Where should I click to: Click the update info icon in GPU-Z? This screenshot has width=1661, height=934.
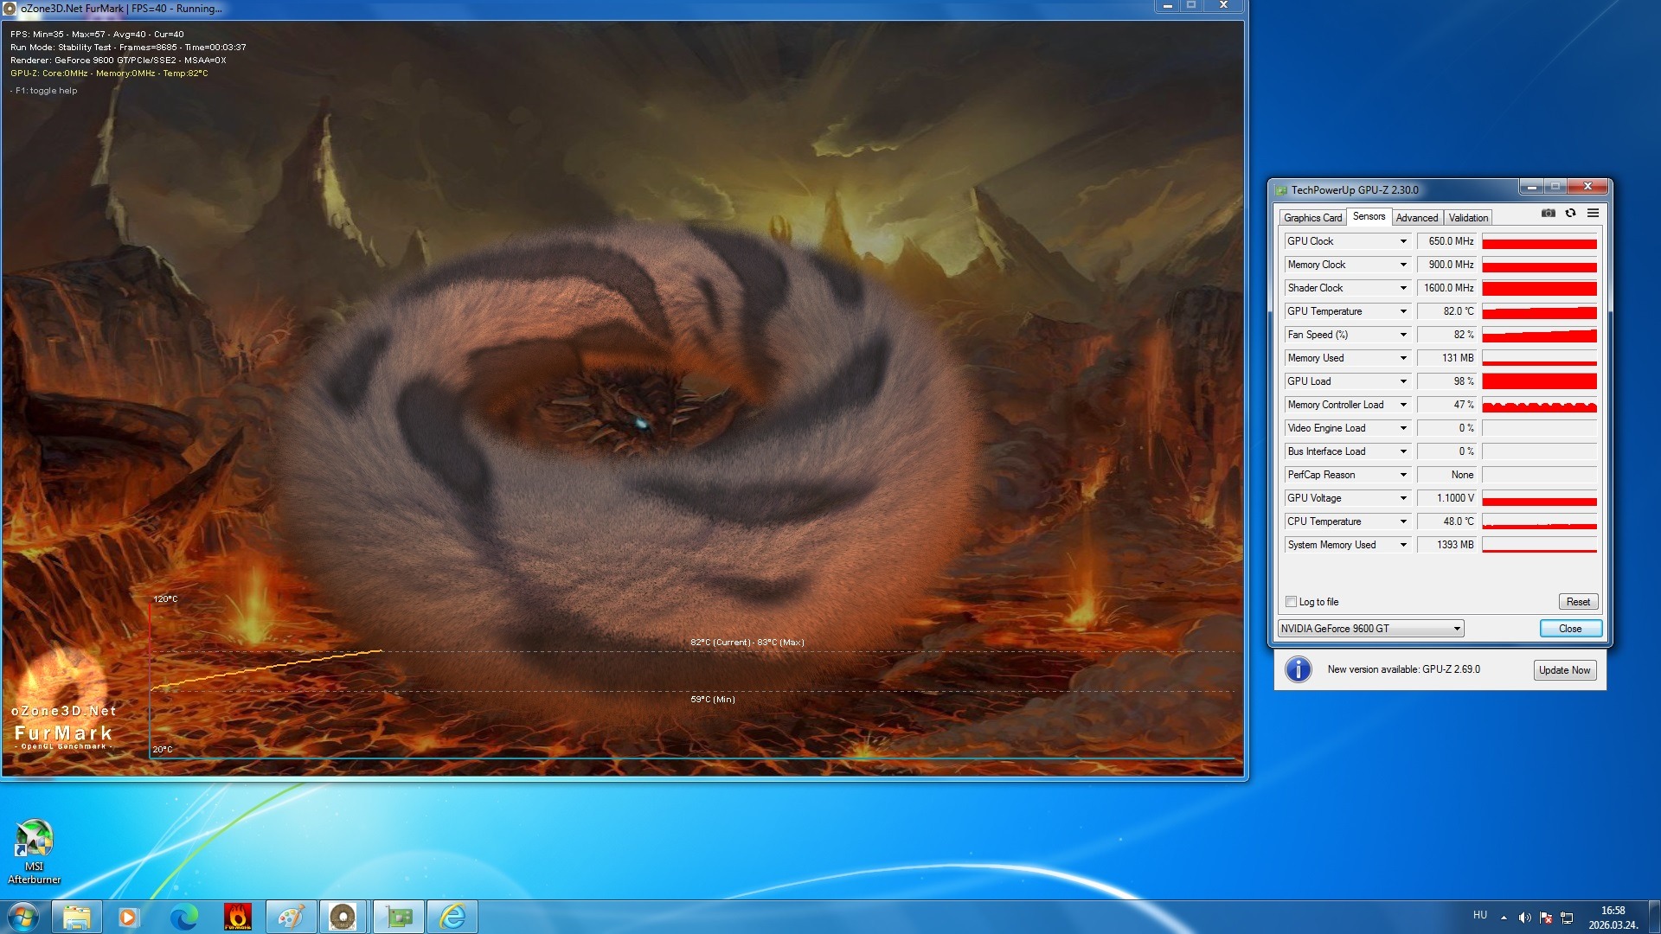click(1298, 669)
